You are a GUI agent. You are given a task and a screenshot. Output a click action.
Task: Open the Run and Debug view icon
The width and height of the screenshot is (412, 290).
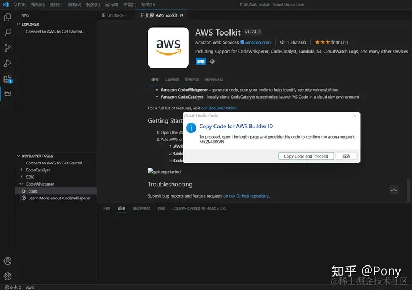pos(7,63)
